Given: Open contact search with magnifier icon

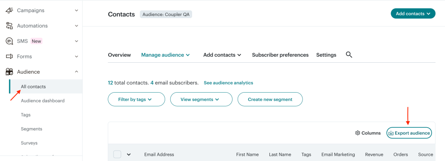Looking at the screenshot, I should [x=349, y=55].
